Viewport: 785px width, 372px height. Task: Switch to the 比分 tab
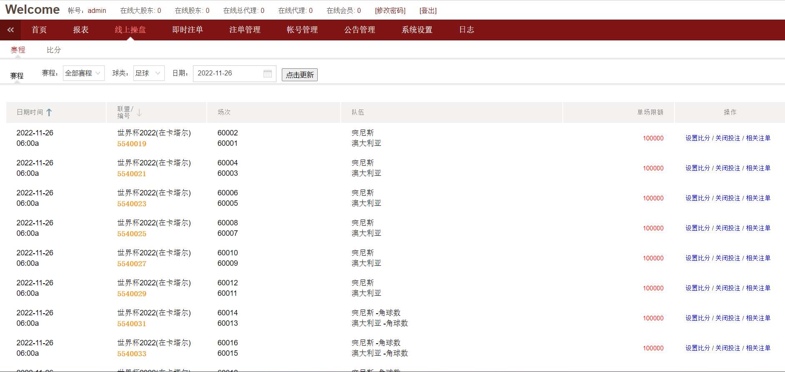(54, 50)
